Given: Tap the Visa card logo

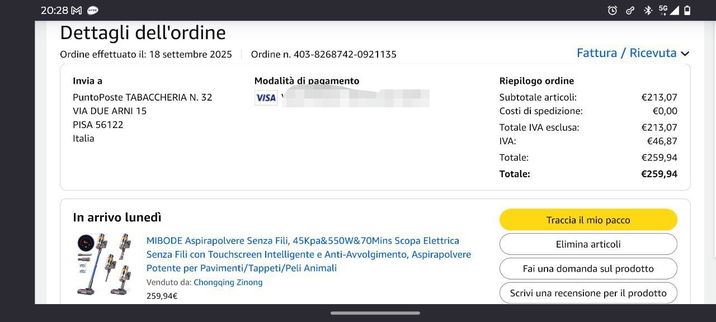Looking at the screenshot, I should point(266,98).
